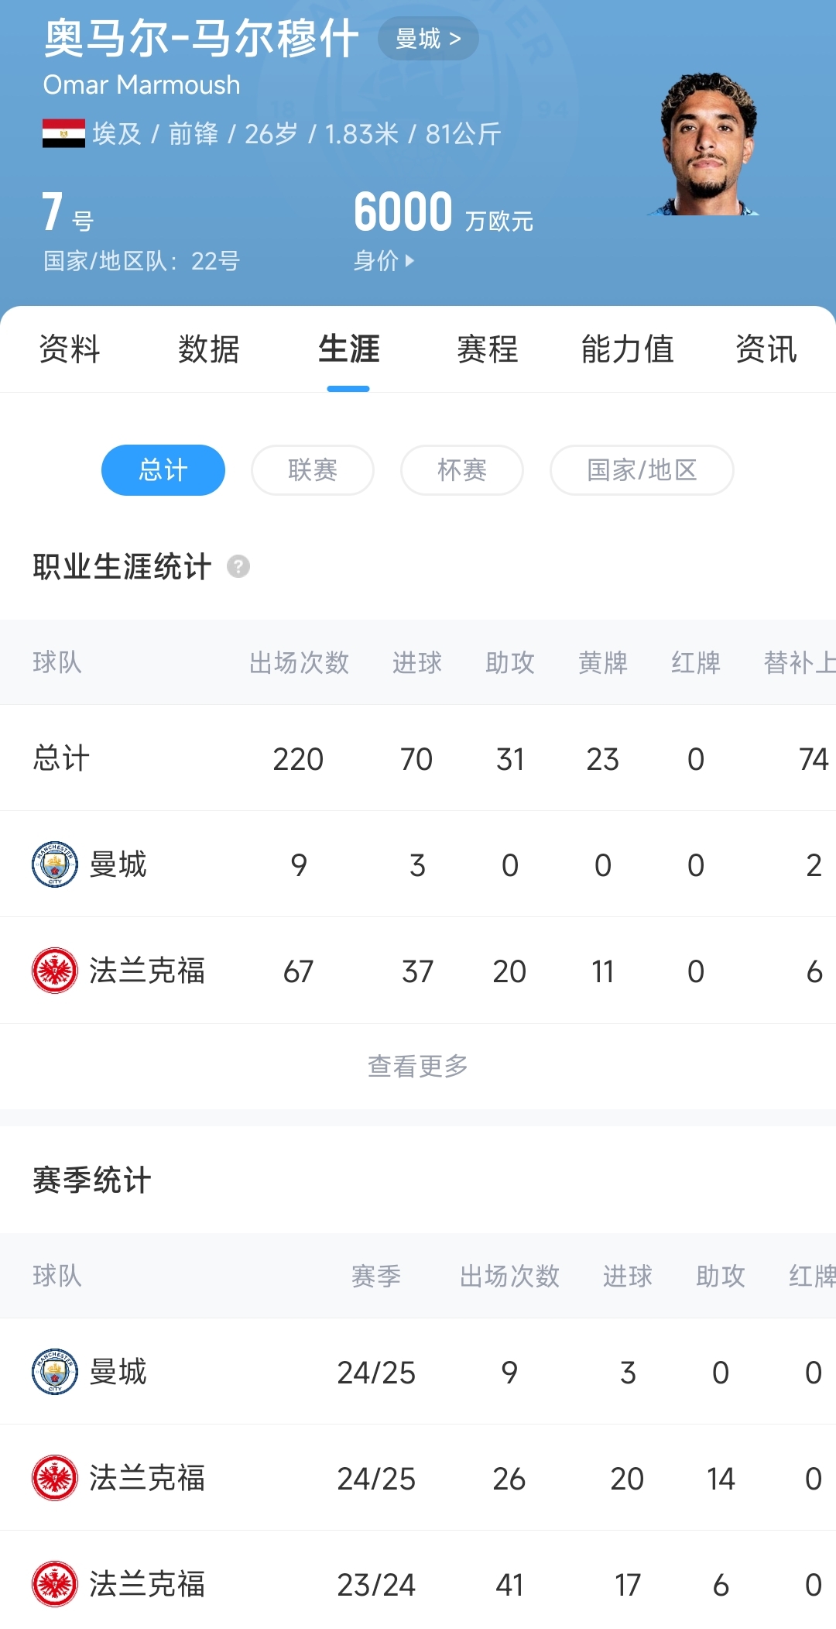Click Frankfurt crest in career stats
The height and width of the screenshot is (1629, 836).
point(55,971)
